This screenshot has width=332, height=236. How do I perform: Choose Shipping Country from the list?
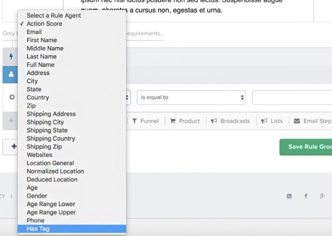click(x=72, y=139)
